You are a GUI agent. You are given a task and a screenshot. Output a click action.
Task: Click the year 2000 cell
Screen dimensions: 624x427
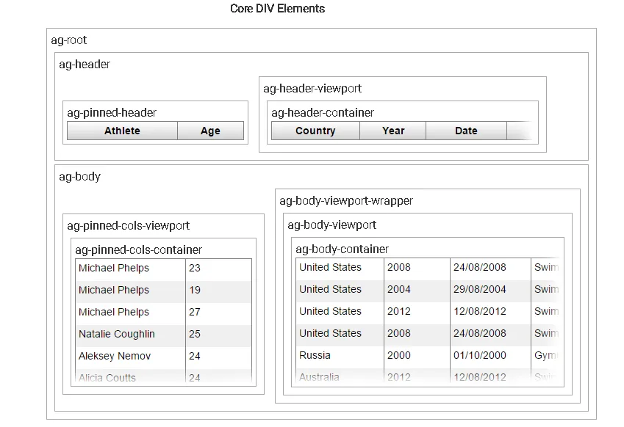(399, 355)
